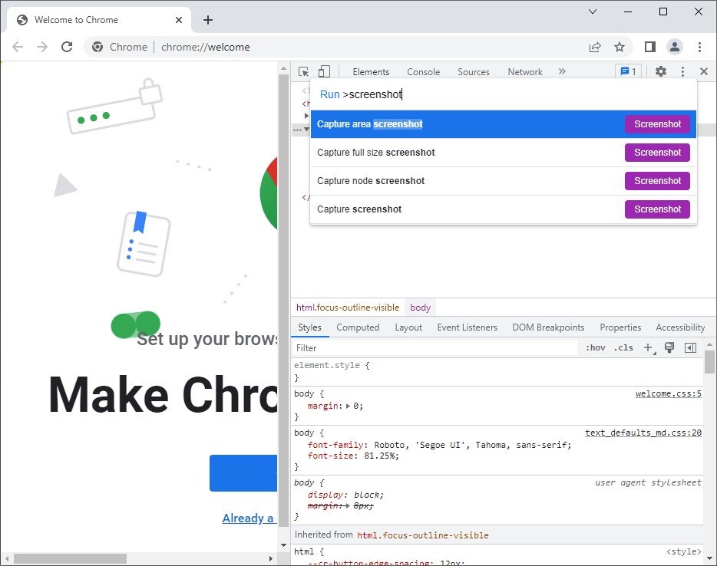Click the command menu search input
Image resolution: width=717 pixels, height=566 pixels.
point(504,94)
